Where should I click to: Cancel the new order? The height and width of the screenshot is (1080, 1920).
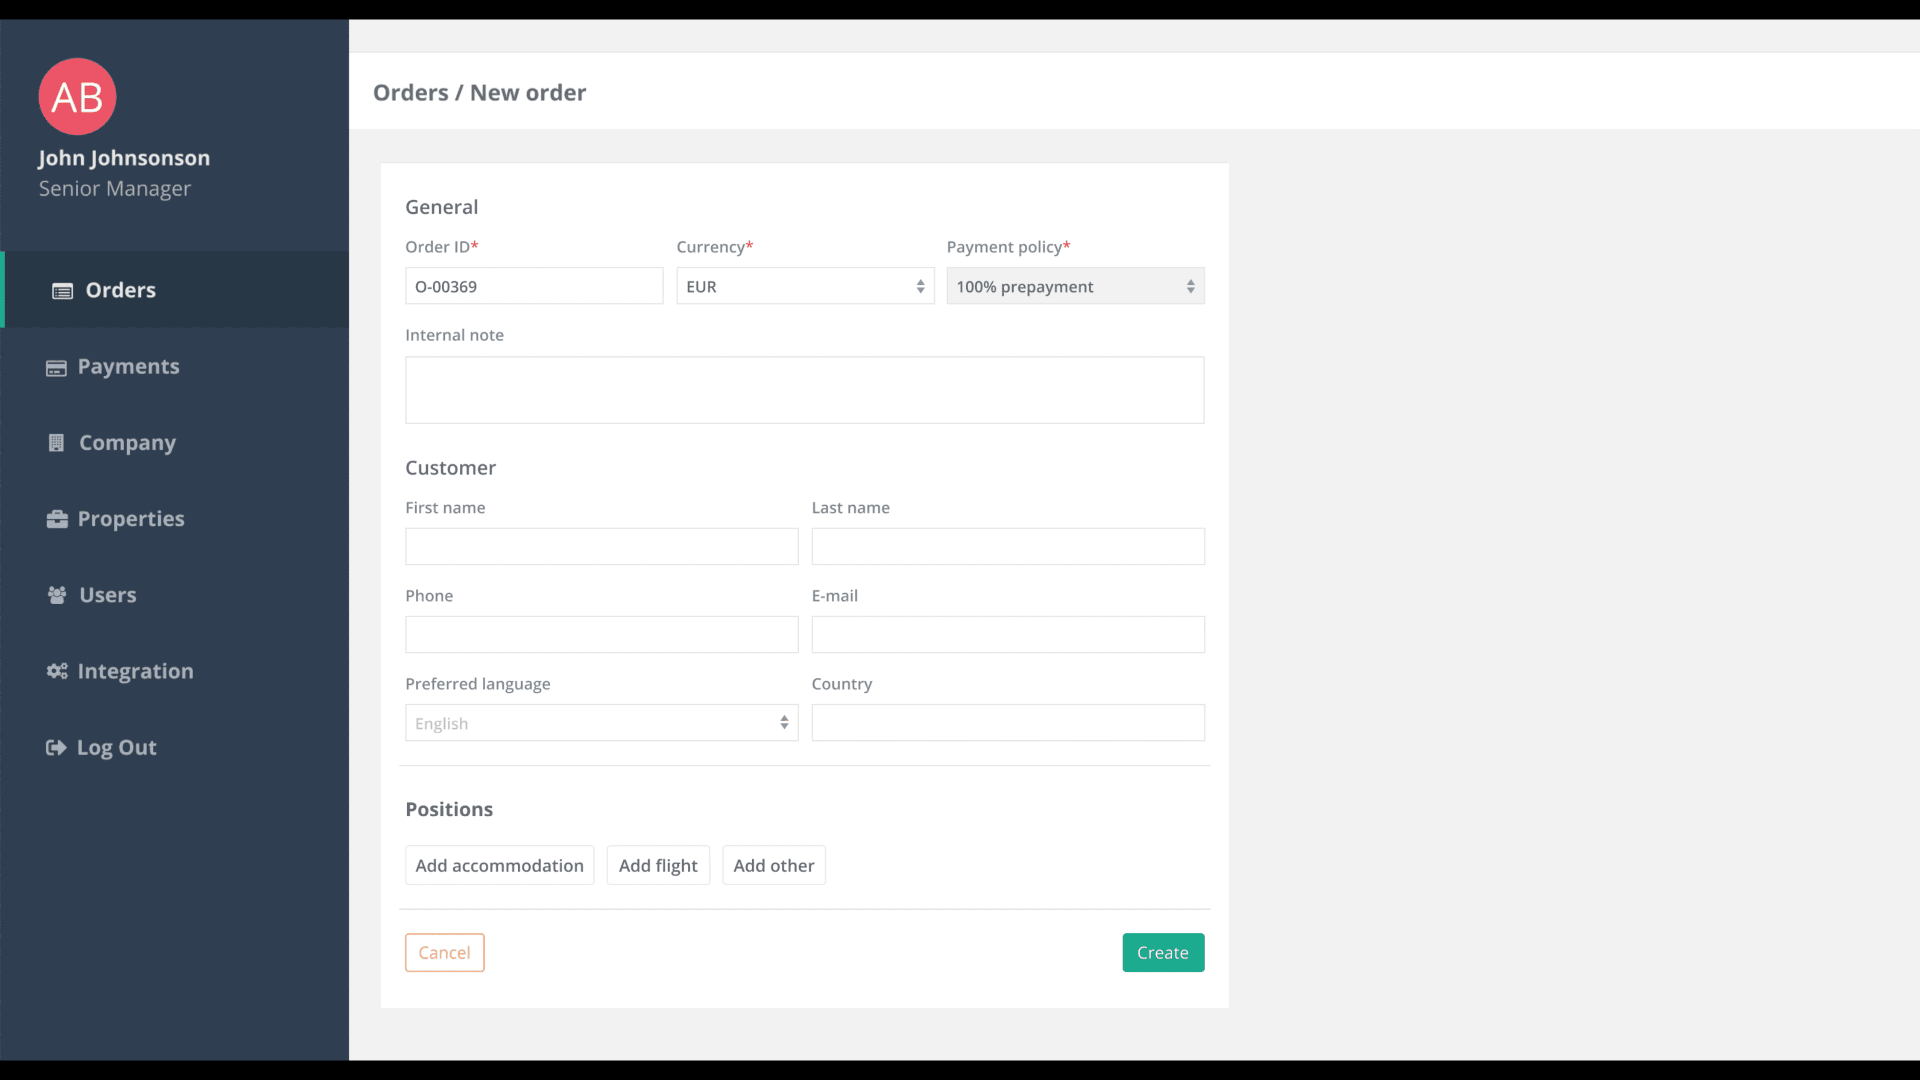click(444, 952)
